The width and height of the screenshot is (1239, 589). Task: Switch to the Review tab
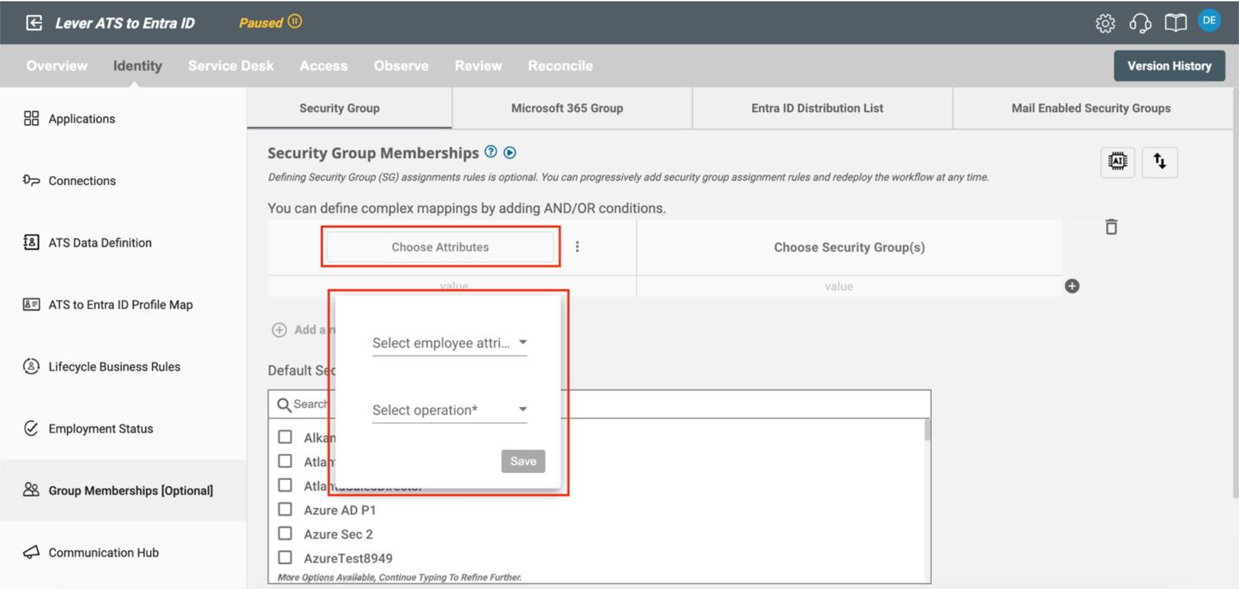tap(479, 65)
